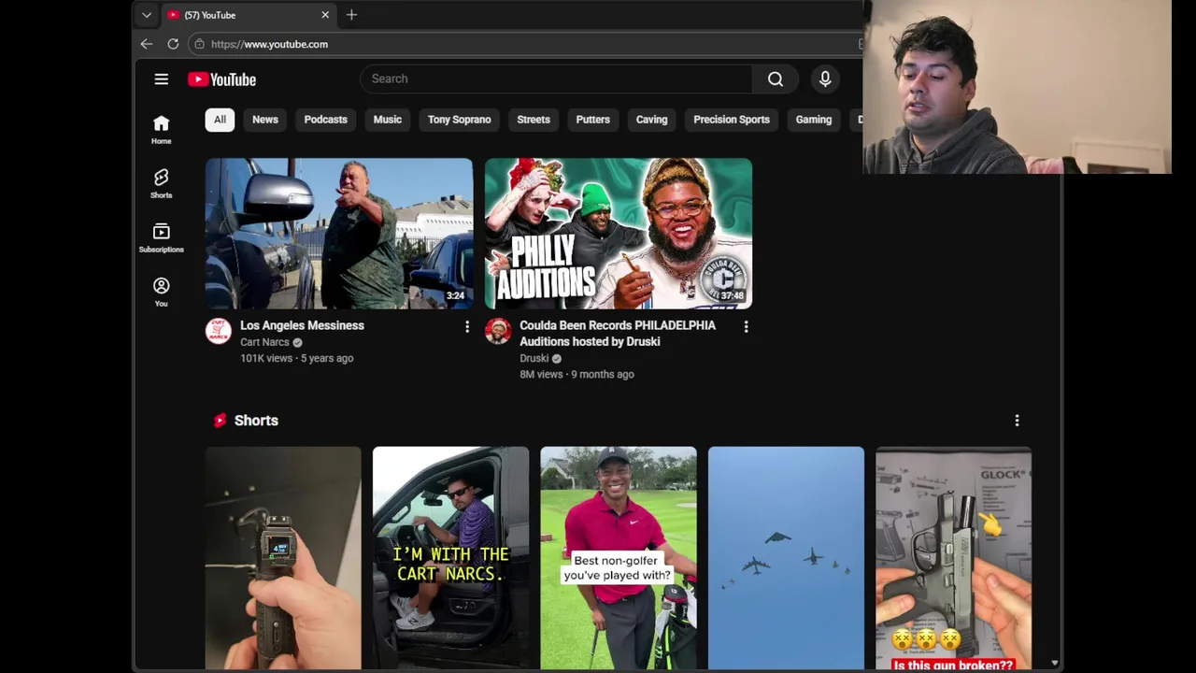The width and height of the screenshot is (1196, 673).
Task: Select the Gaming filter chip
Action: 814,120
